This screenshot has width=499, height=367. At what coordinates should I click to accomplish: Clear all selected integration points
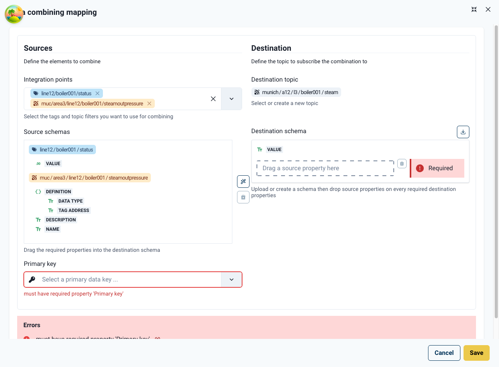pos(213,99)
